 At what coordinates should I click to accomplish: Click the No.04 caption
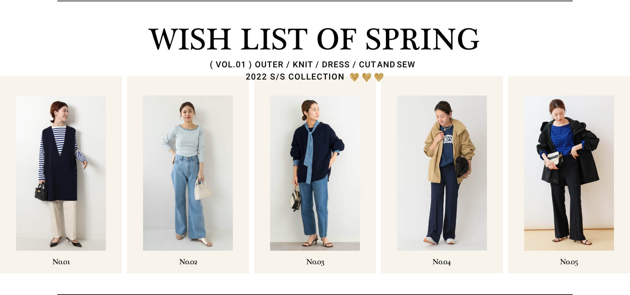[442, 262]
